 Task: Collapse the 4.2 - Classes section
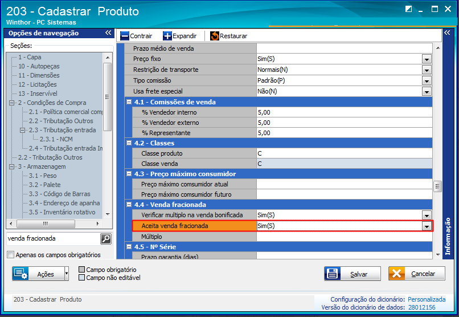coord(129,143)
